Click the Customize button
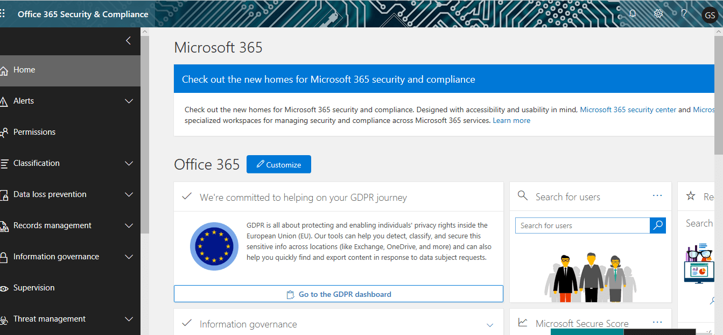Screen dimensions: 723x335 coord(279,164)
